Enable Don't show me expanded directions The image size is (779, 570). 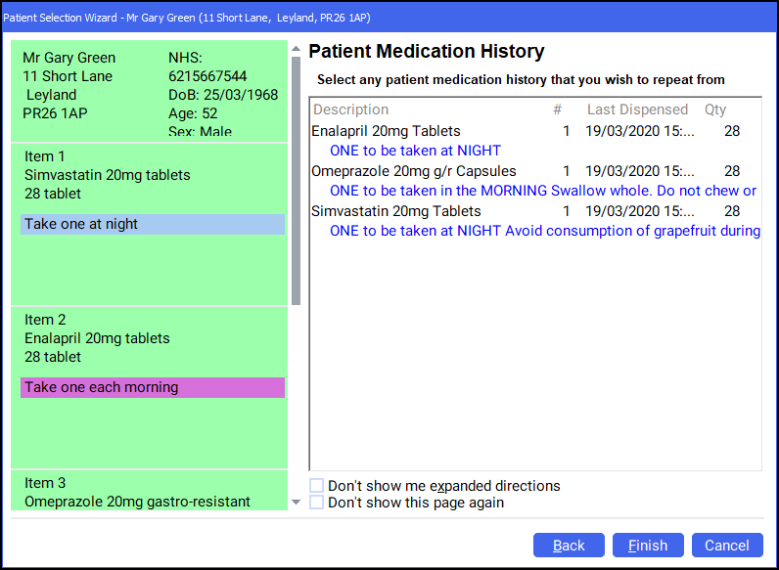[x=317, y=486]
